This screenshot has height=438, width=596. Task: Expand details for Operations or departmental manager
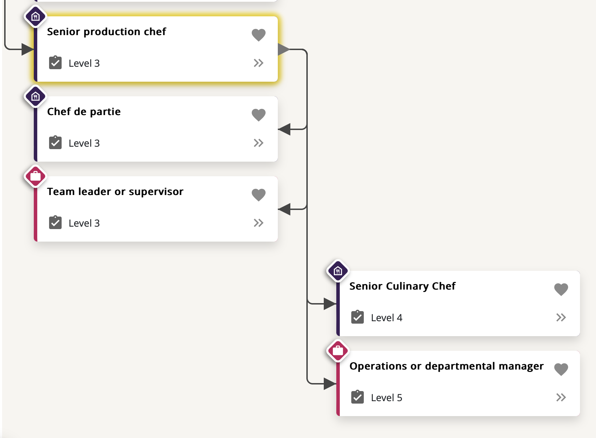point(561,397)
